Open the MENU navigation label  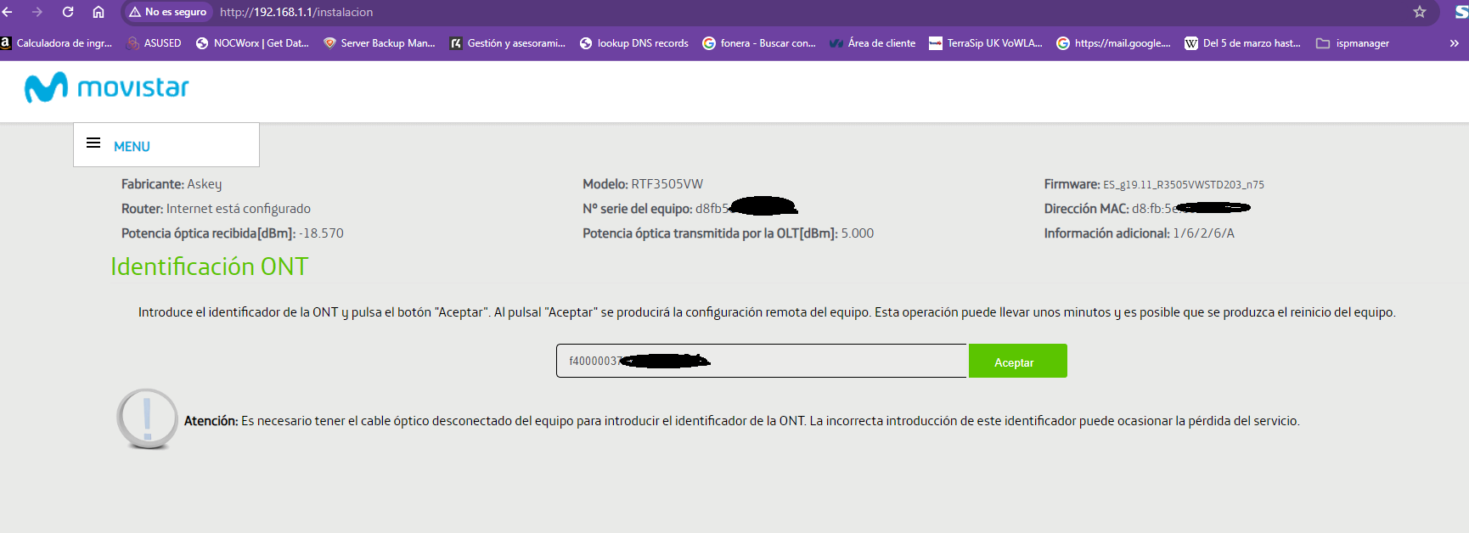132,147
